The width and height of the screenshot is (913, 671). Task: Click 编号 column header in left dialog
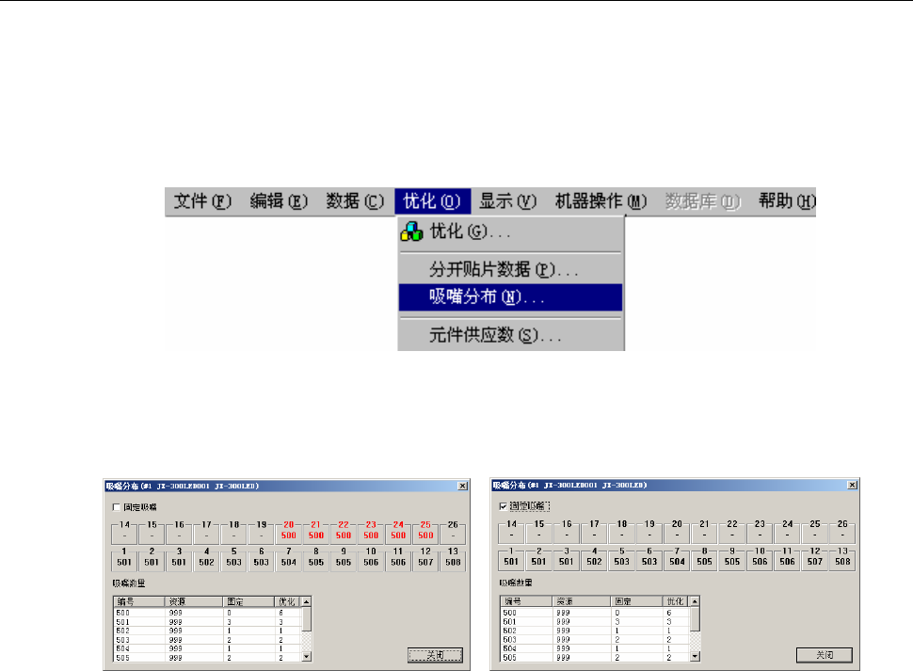(x=139, y=601)
